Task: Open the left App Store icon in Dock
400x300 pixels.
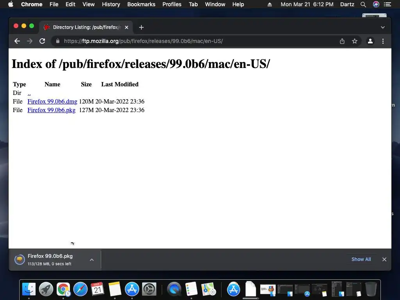Action: coord(132,289)
